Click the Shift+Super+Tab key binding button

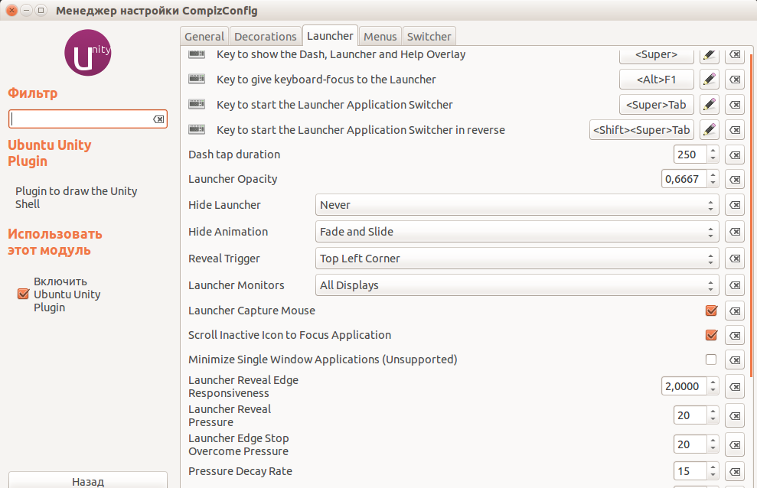pyautogui.click(x=641, y=130)
